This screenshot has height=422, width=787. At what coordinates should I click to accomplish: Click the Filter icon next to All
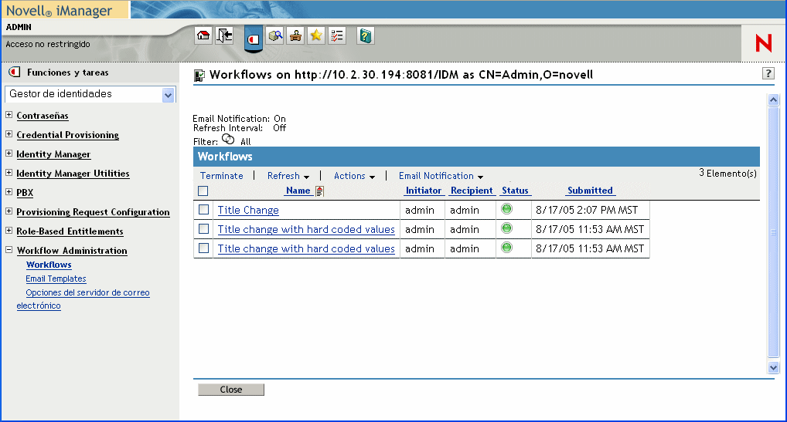(x=228, y=139)
